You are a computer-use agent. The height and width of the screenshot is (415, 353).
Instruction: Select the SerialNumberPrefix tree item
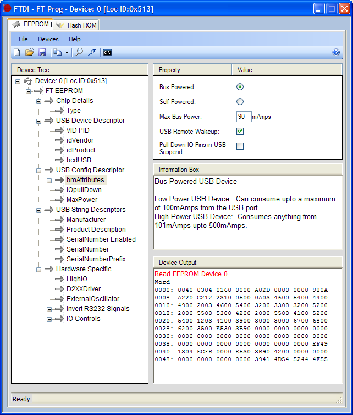[x=96, y=259]
